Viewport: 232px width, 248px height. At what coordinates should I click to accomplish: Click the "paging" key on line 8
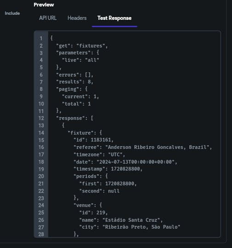(68, 89)
